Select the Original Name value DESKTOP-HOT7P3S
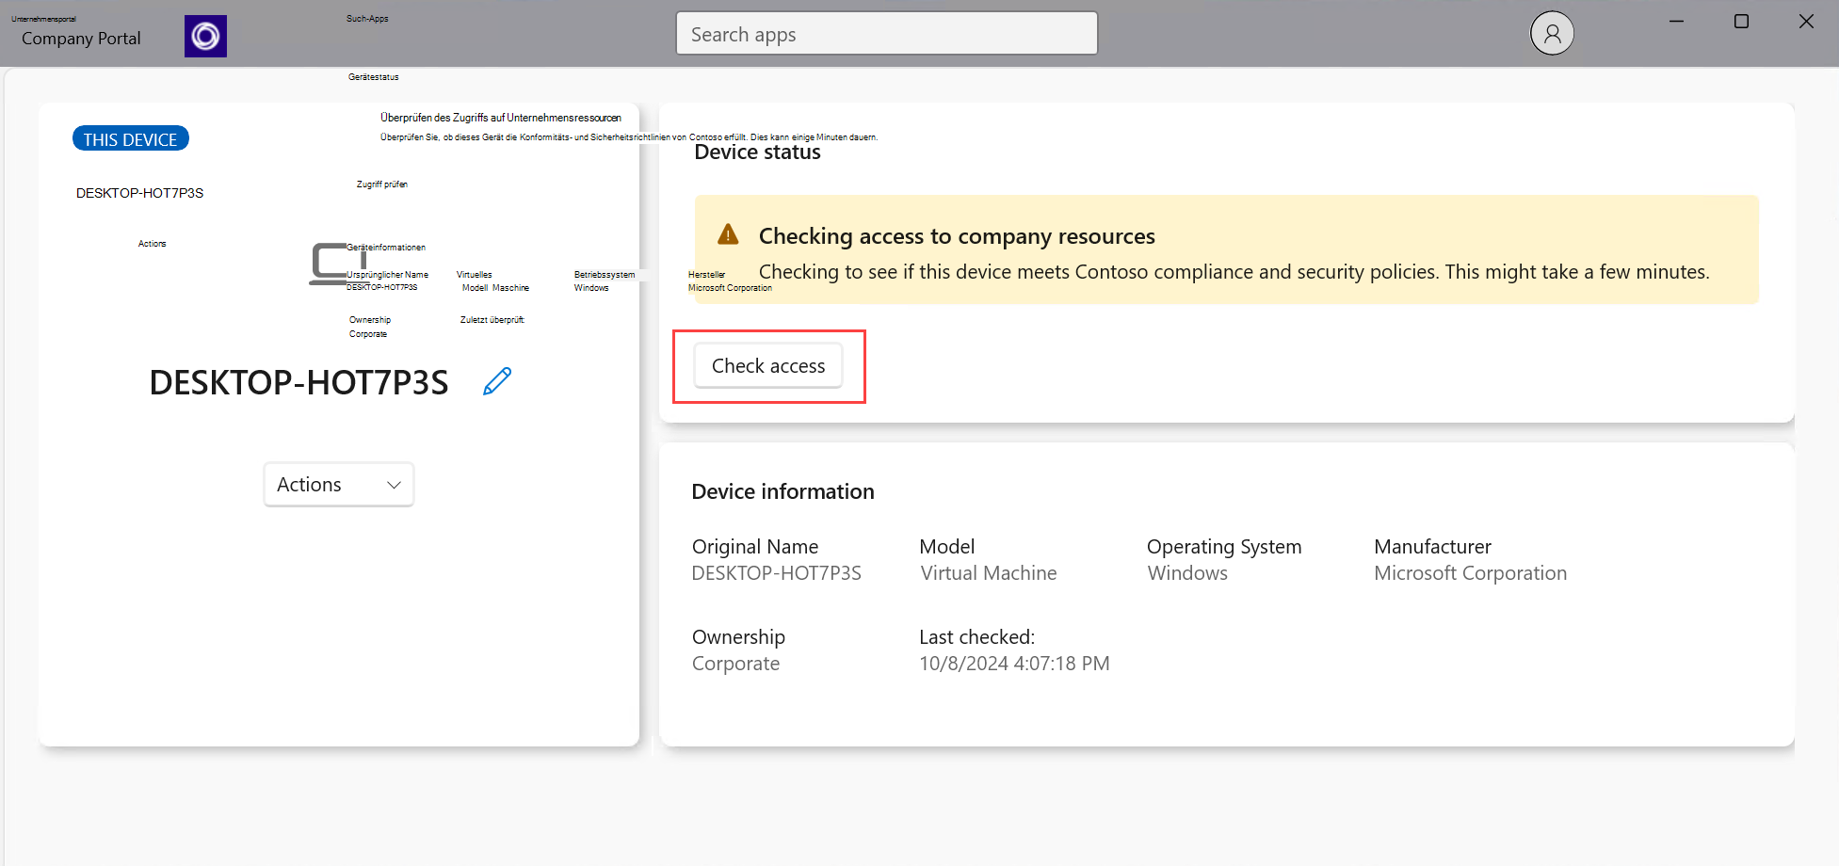The height and width of the screenshot is (866, 1839). click(776, 573)
